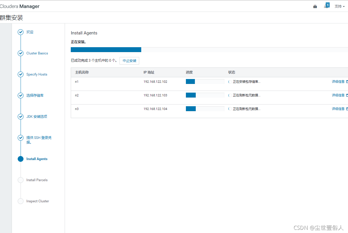Select IP address 192.168.122.103
Screen dimensions: 348x233
(155, 95)
